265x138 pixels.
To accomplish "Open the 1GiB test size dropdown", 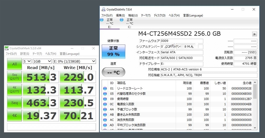I will (x=42, y=61).
